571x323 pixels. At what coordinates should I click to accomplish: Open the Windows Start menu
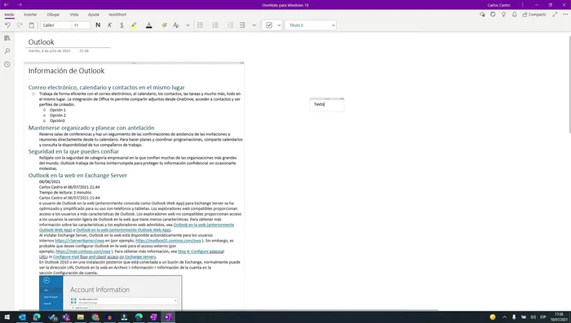coord(7,316)
